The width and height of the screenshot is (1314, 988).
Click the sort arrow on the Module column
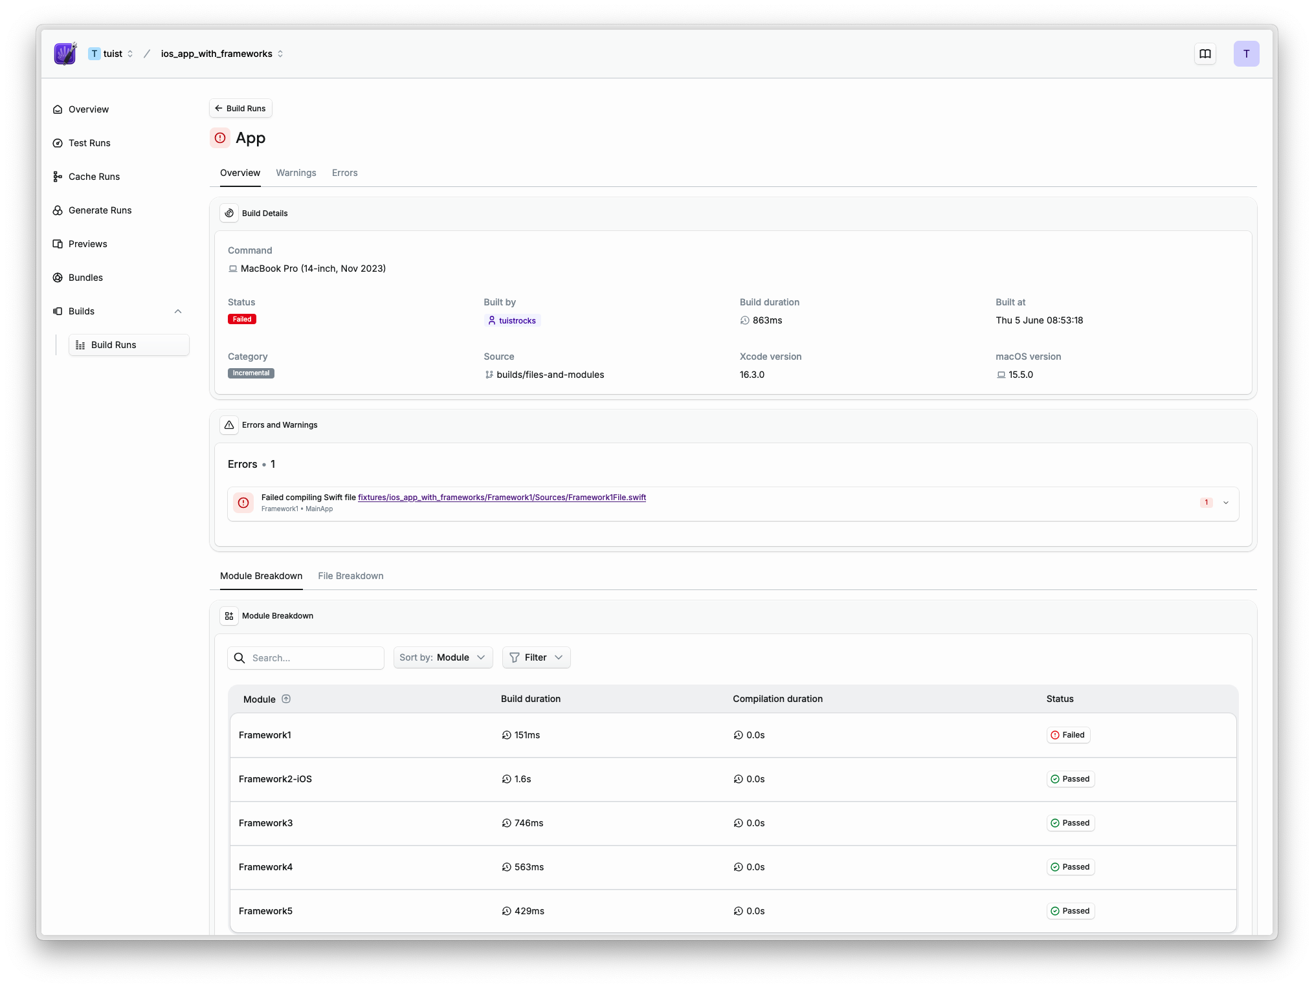(286, 699)
